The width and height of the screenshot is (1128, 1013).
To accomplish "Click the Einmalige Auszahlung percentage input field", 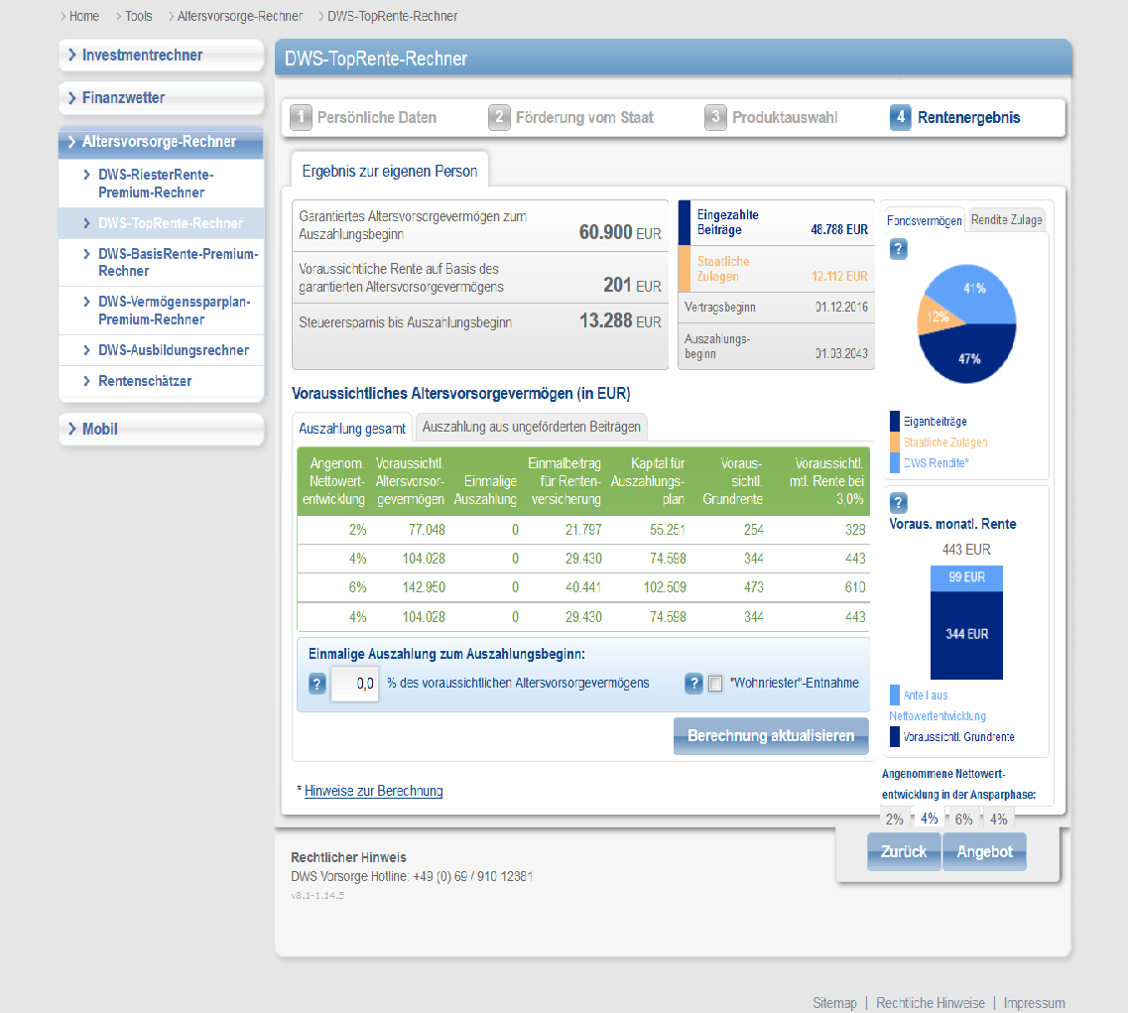I will click(x=354, y=684).
